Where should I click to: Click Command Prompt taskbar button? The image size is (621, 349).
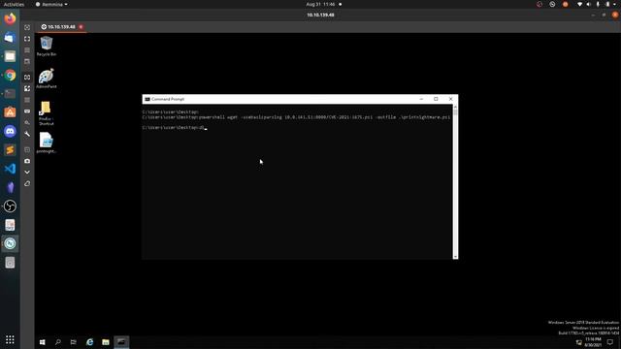(121, 342)
